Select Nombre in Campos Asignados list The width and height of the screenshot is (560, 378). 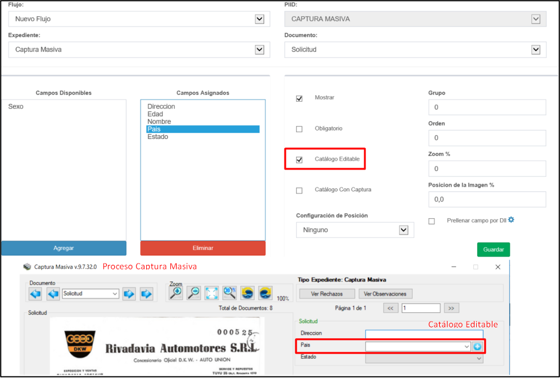pyautogui.click(x=159, y=121)
